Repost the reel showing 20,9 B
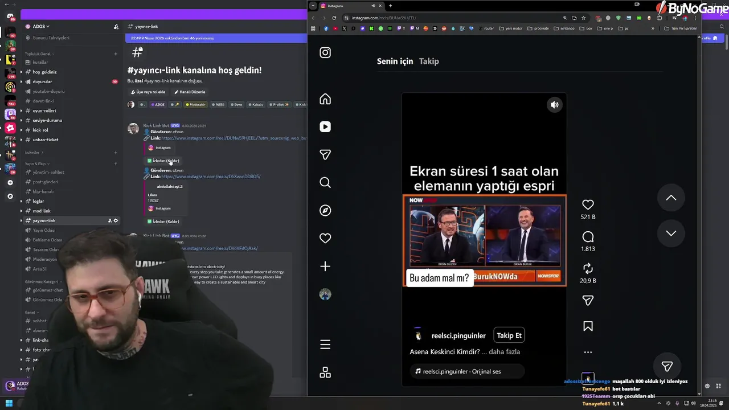This screenshot has height=410, width=729. (x=588, y=268)
